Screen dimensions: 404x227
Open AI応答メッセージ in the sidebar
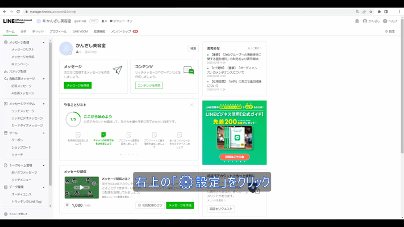(23, 93)
